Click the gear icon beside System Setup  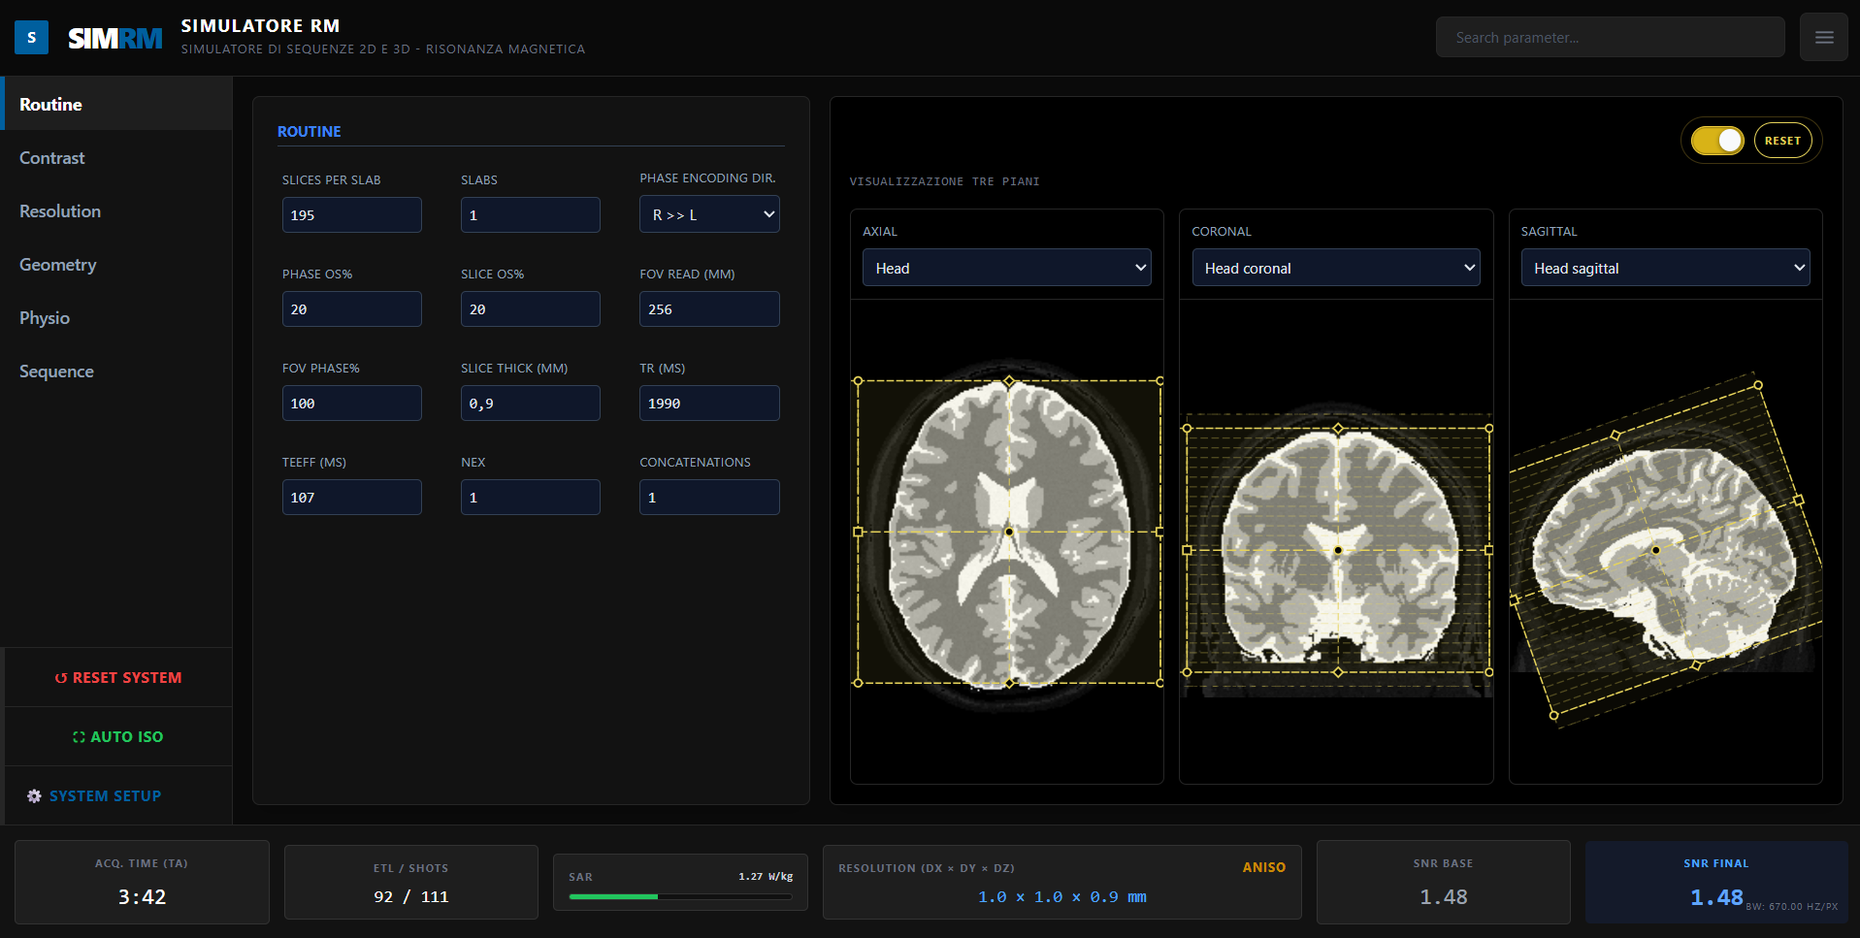click(x=34, y=796)
